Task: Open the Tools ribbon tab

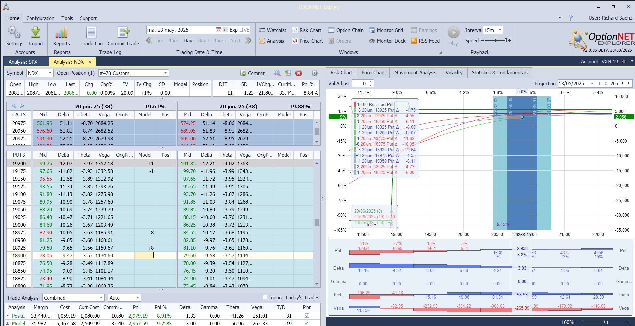Action: click(x=67, y=18)
